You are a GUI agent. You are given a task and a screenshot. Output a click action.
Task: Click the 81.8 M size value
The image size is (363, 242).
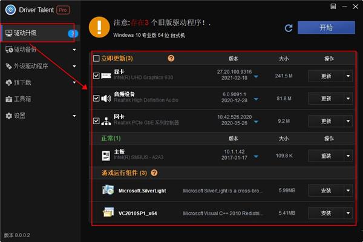pos(284,99)
